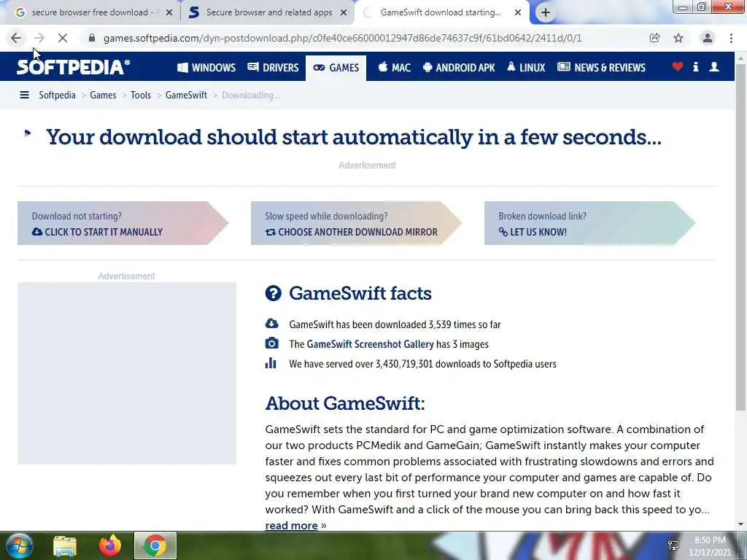Open the Games section in the nav bar
The width and height of the screenshot is (747, 560).
336,68
